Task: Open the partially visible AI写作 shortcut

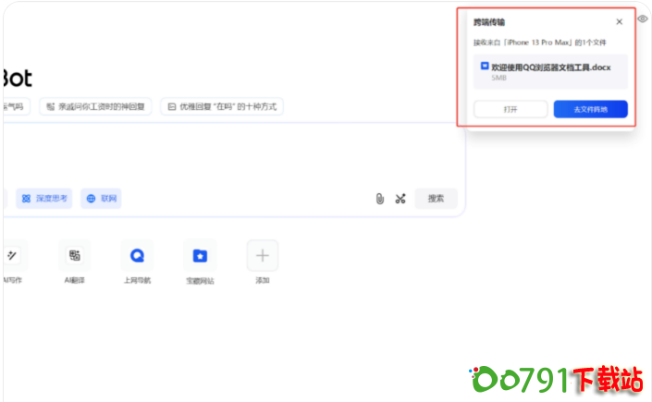Action: [12, 256]
